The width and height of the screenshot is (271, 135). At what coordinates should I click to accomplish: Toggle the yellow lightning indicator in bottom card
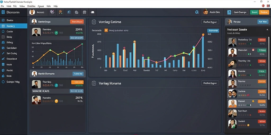[56, 101]
